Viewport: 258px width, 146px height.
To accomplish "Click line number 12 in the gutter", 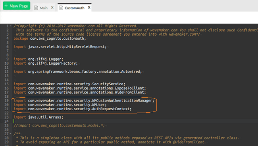I will [x=6, y=71].
